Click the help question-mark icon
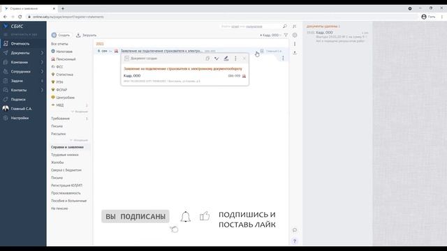This screenshot has width=447, height=251. coord(295,241)
